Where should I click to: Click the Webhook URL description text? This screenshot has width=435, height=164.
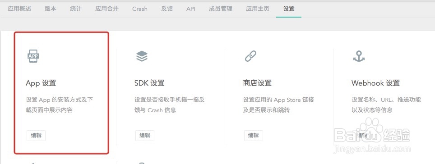(x=386, y=105)
